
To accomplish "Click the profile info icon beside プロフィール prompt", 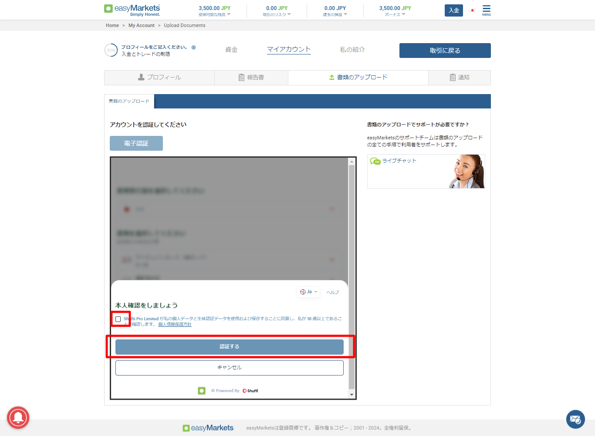I will (193, 47).
